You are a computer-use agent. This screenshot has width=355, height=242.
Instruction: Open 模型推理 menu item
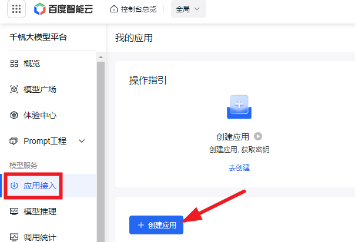coord(40,211)
